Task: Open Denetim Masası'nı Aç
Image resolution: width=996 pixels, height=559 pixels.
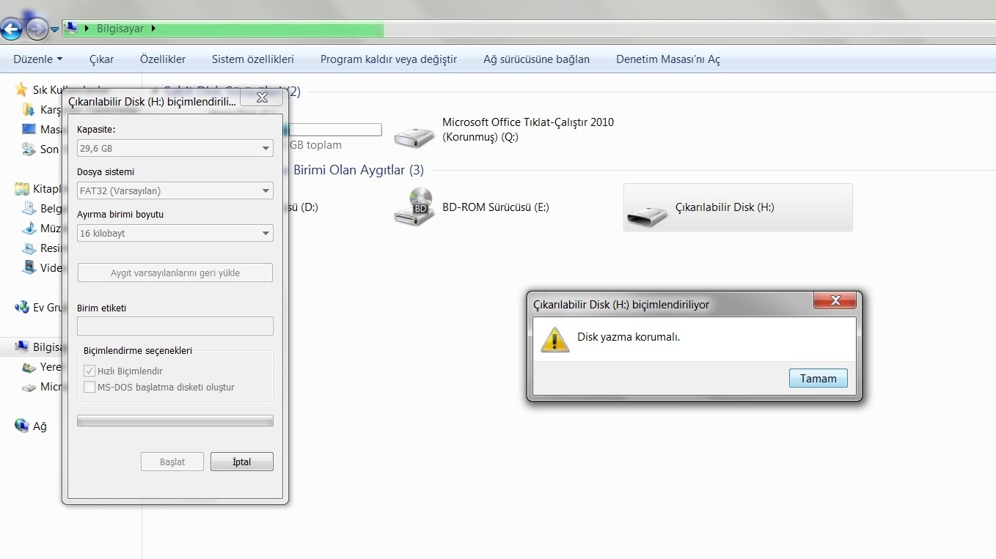Action: coord(668,59)
